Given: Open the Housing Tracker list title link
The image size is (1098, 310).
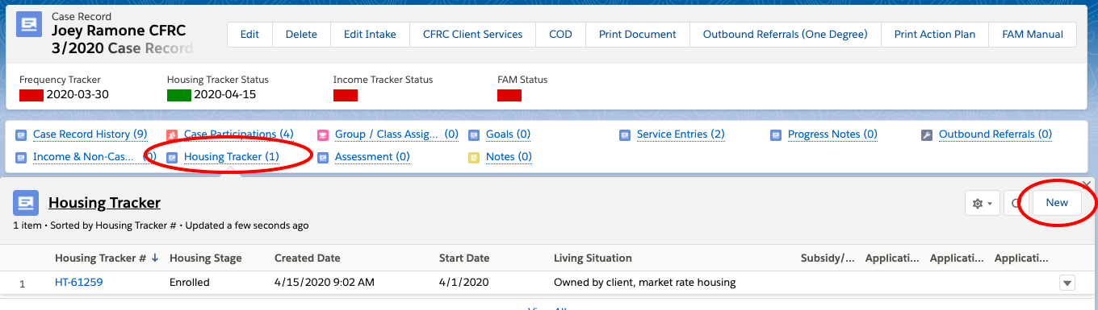Looking at the screenshot, I should click(x=104, y=203).
